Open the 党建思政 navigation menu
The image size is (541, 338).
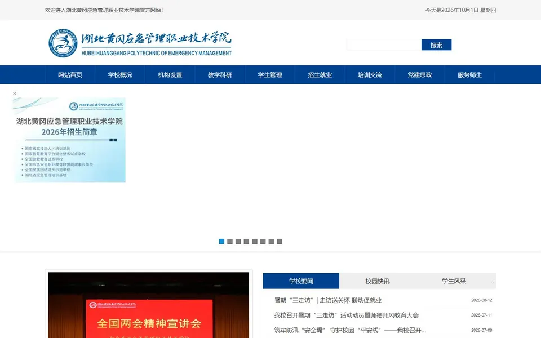click(x=420, y=75)
